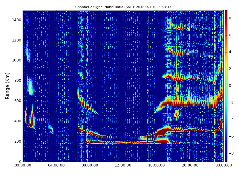Click the dark blue bottom of the colorbar
This screenshot has height=179, width=239.
tap(226, 159)
